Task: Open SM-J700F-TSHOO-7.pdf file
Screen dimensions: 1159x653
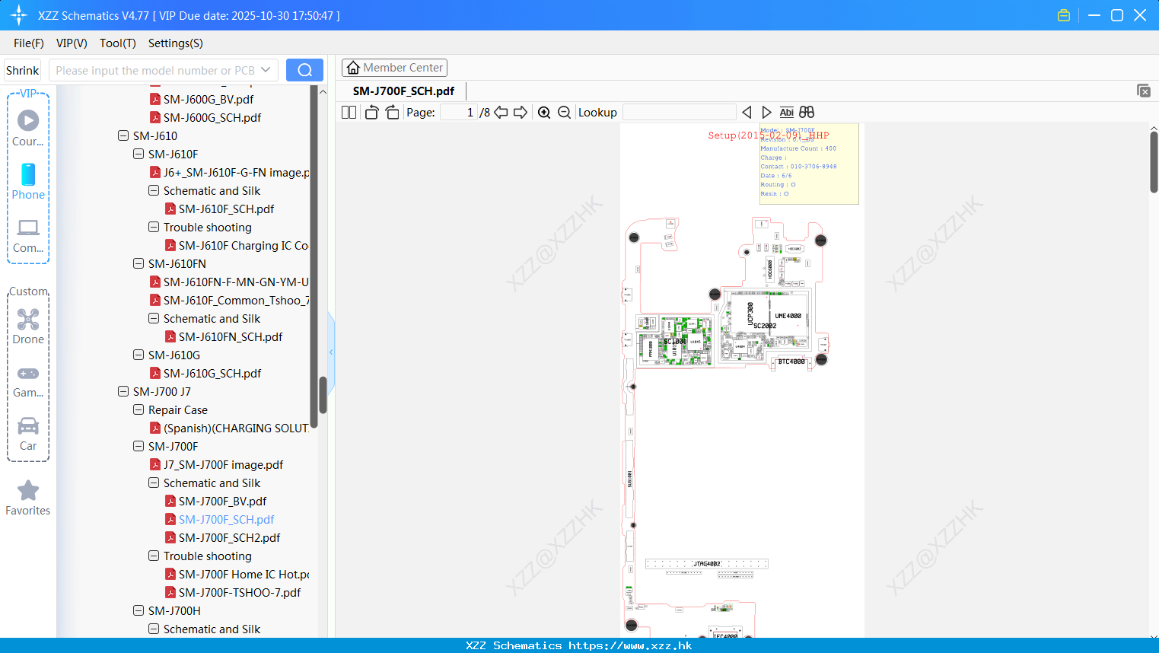Action: click(x=240, y=593)
